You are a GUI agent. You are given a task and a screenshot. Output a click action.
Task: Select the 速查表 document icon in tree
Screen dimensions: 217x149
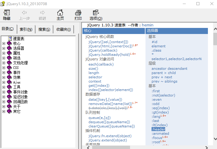click(x=10, y=39)
